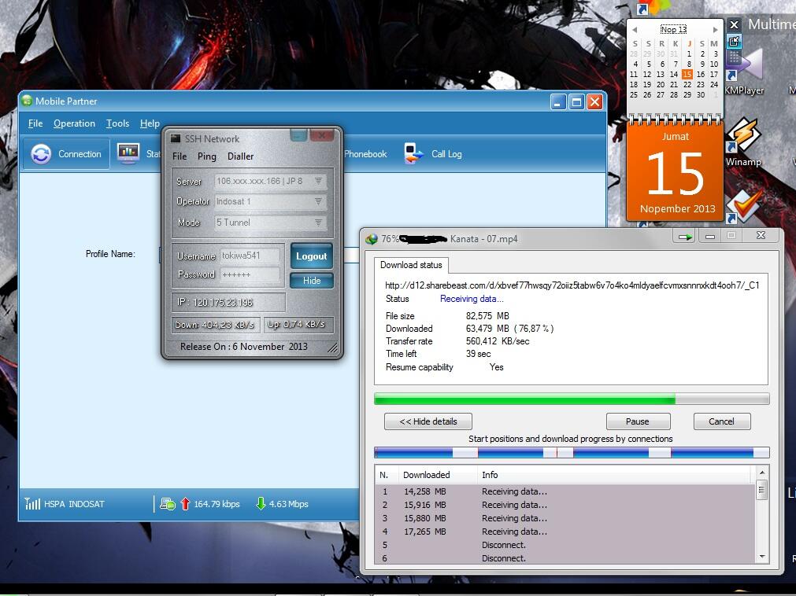Image resolution: width=796 pixels, height=596 pixels.
Task: Click the connection list scroll down arrow
Action: (x=761, y=557)
